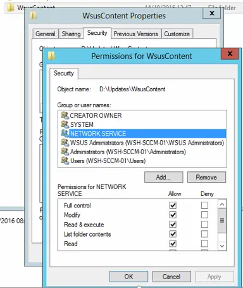Click the Users group icon
This screenshot has width=243, height=288.
[65, 160]
